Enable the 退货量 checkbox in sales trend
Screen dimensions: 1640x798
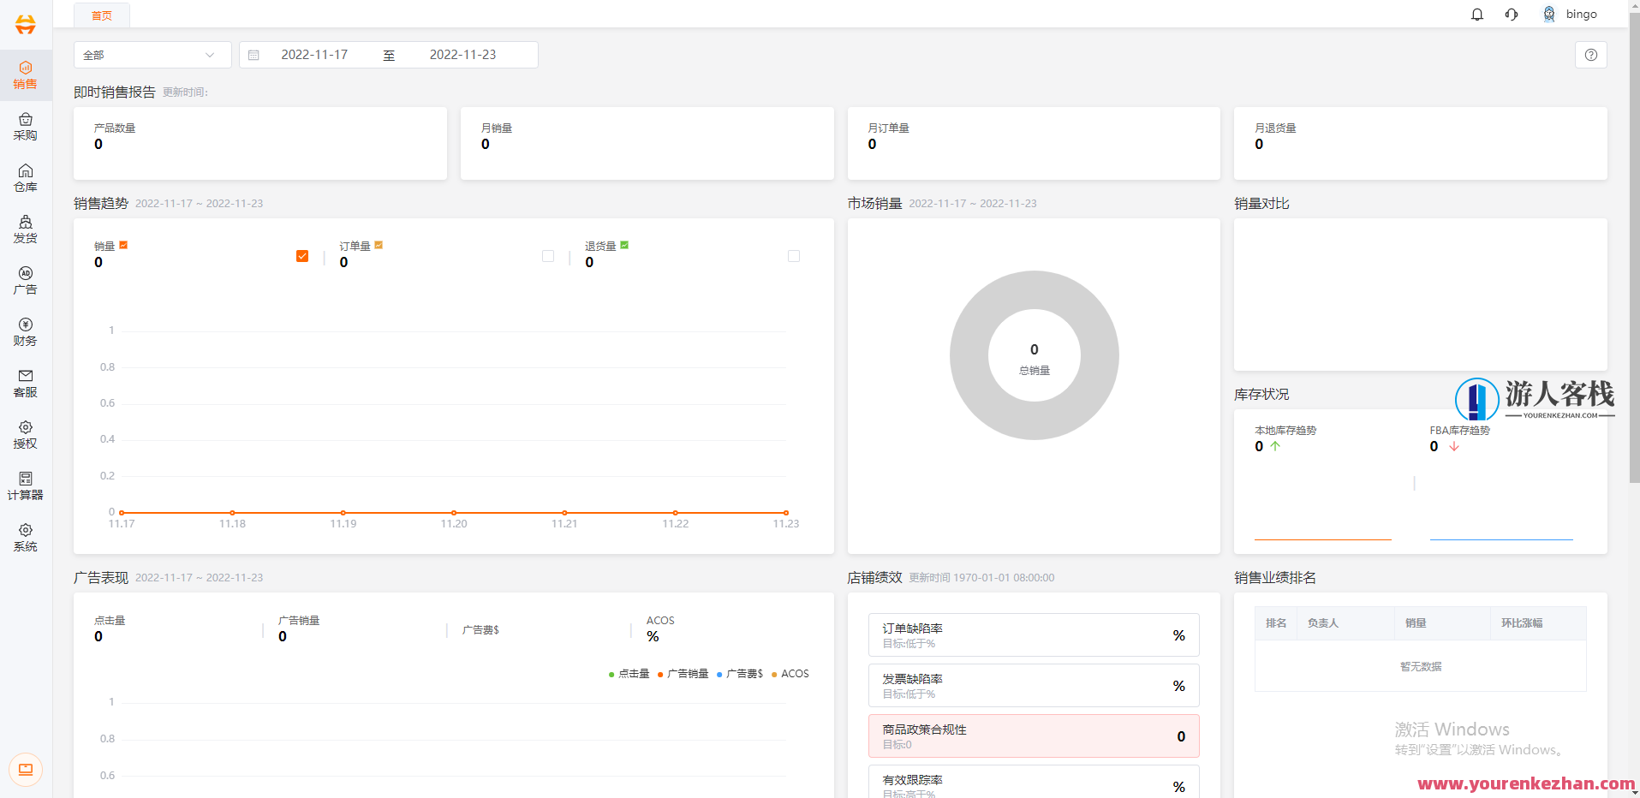[547, 255]
